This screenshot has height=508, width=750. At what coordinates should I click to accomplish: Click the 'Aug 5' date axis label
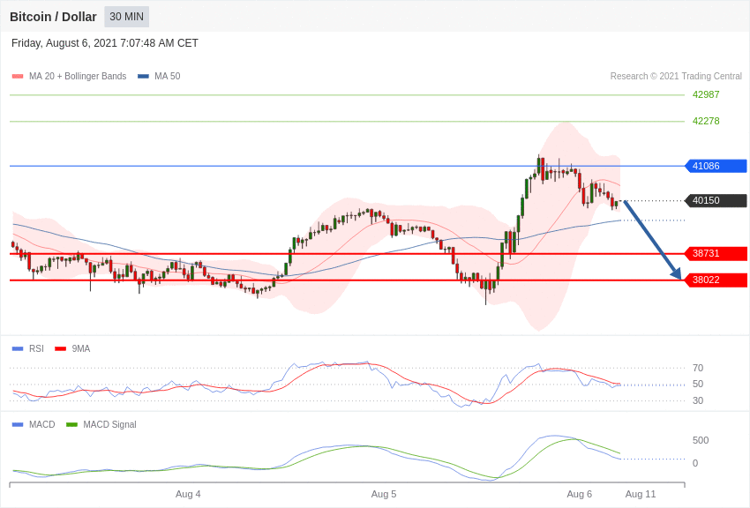click(384, 494)
